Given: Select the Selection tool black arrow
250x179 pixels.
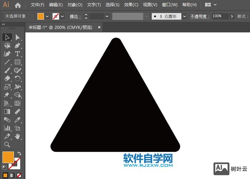Looking at the screenshot, I should (x=7, y=37).
